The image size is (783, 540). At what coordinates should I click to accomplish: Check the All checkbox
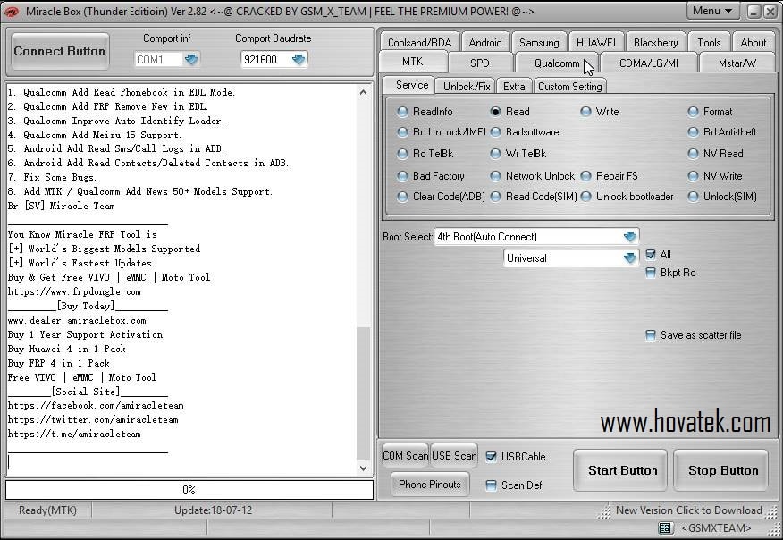click(x=652, y=254)
